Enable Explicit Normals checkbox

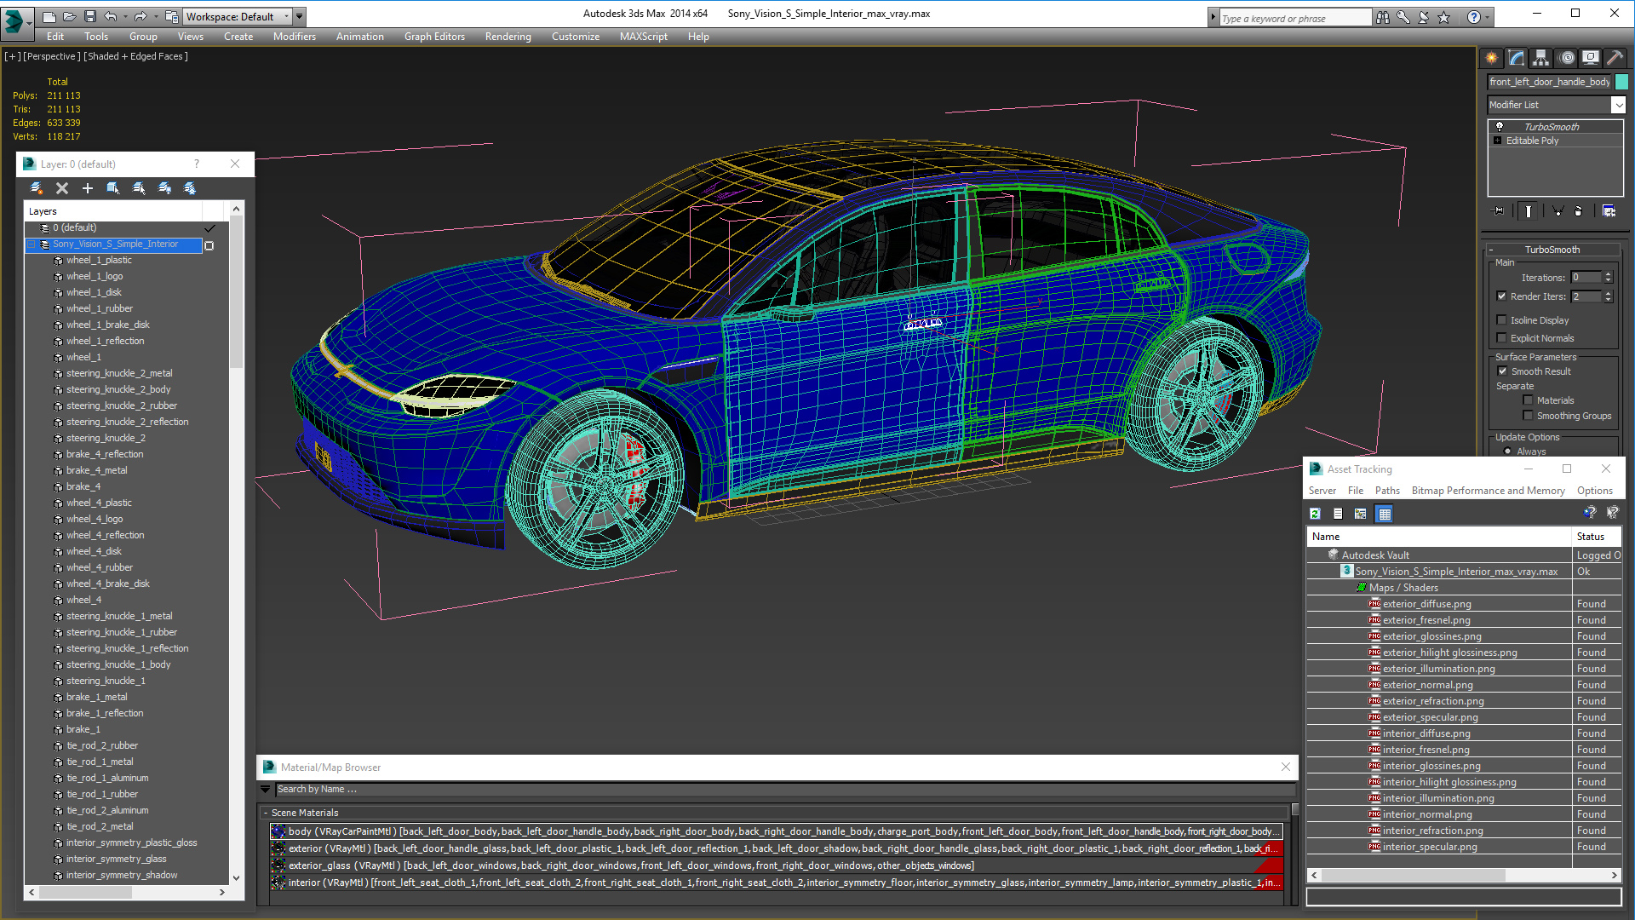pos(1502,338)
